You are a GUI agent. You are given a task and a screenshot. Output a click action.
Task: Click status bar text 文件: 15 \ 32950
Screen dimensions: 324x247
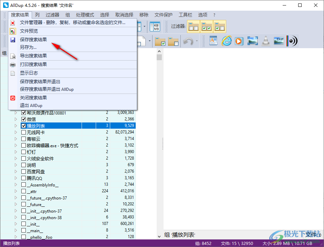tap(237, 244)
